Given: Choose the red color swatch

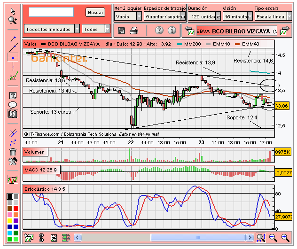Looking at the screenshot, I should (x=16, y=209).
